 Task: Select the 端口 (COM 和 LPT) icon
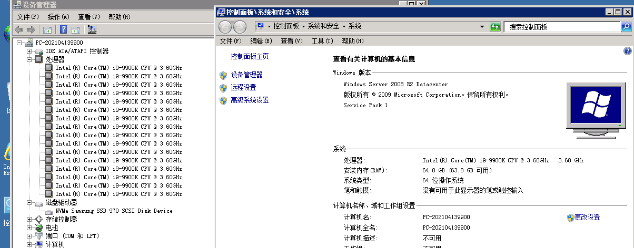pyautogui.click(x=38, y=236)
